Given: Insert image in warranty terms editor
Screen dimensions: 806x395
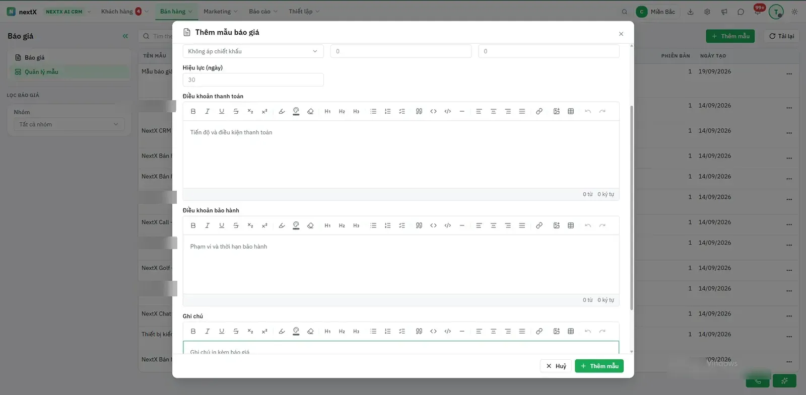Looking at the screenshot, I should pos(556,225).
